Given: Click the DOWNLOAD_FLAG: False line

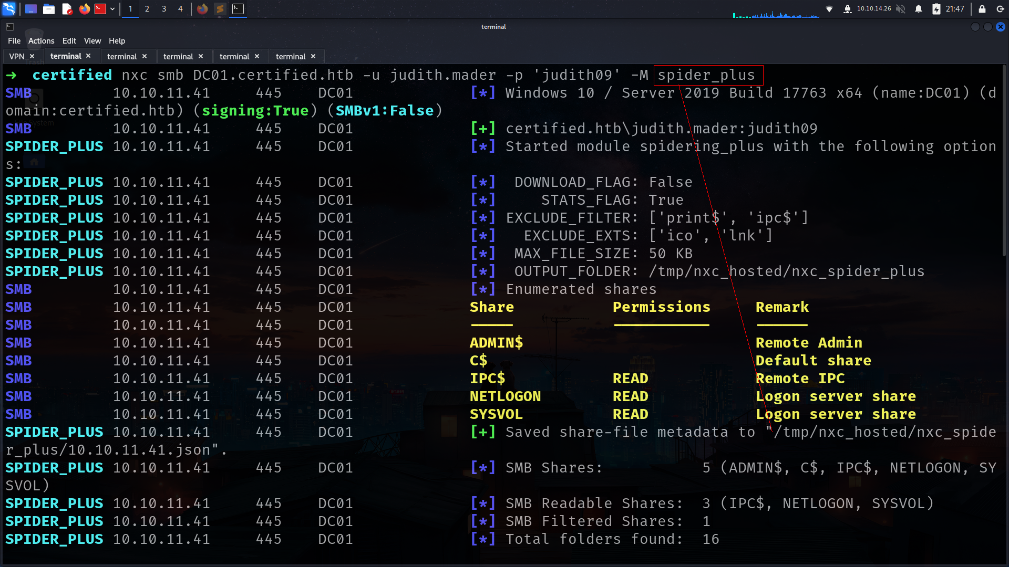Looking at the screenshot, I should click(x=603, y=182).
